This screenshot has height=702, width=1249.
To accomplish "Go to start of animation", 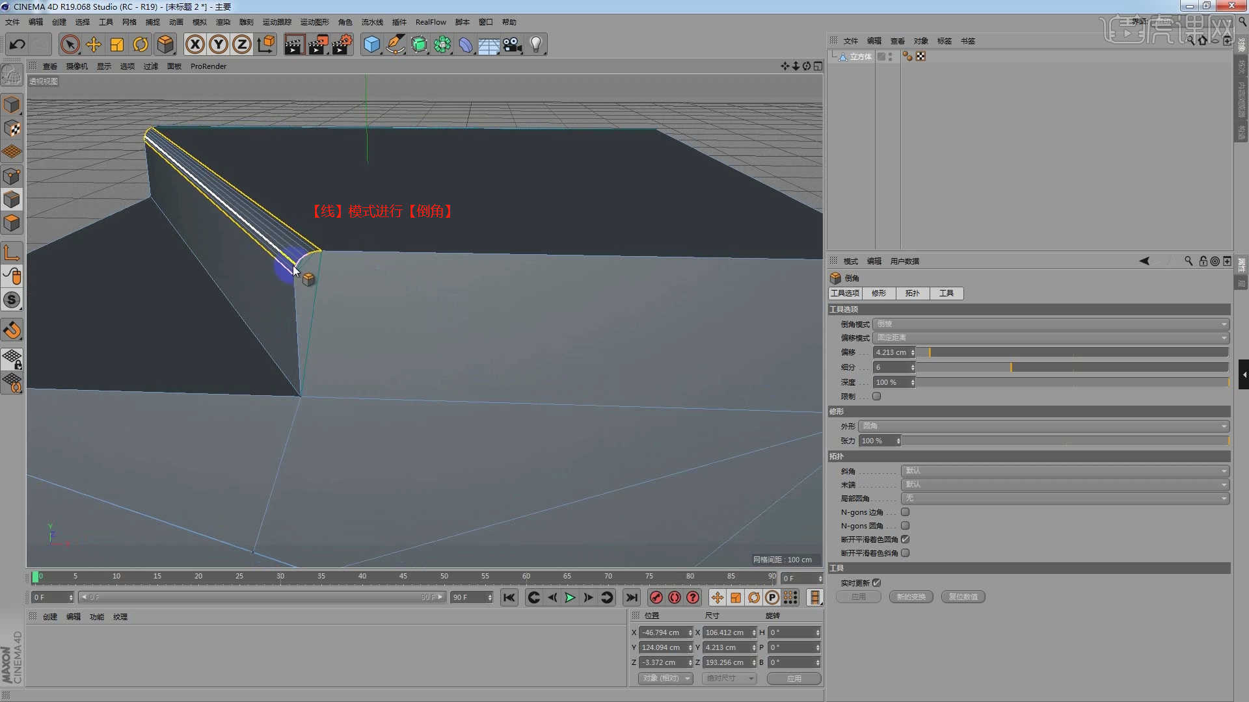I will [509, 597].
